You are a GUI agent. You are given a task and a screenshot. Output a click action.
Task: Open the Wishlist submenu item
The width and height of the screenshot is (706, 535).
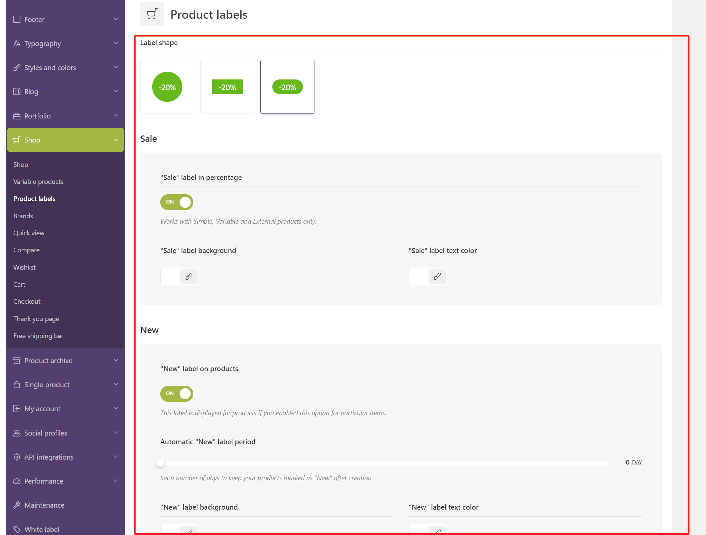(x=24, y=267)
